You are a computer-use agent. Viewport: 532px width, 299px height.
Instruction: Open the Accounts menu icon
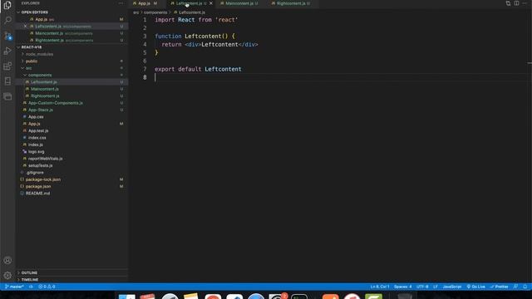(7, 260)
